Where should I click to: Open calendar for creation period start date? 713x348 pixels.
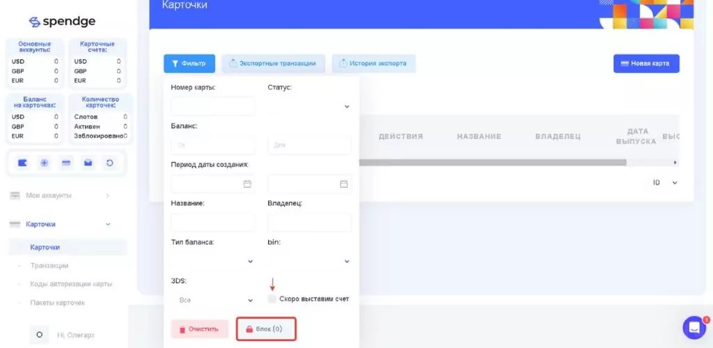(247, 184)
